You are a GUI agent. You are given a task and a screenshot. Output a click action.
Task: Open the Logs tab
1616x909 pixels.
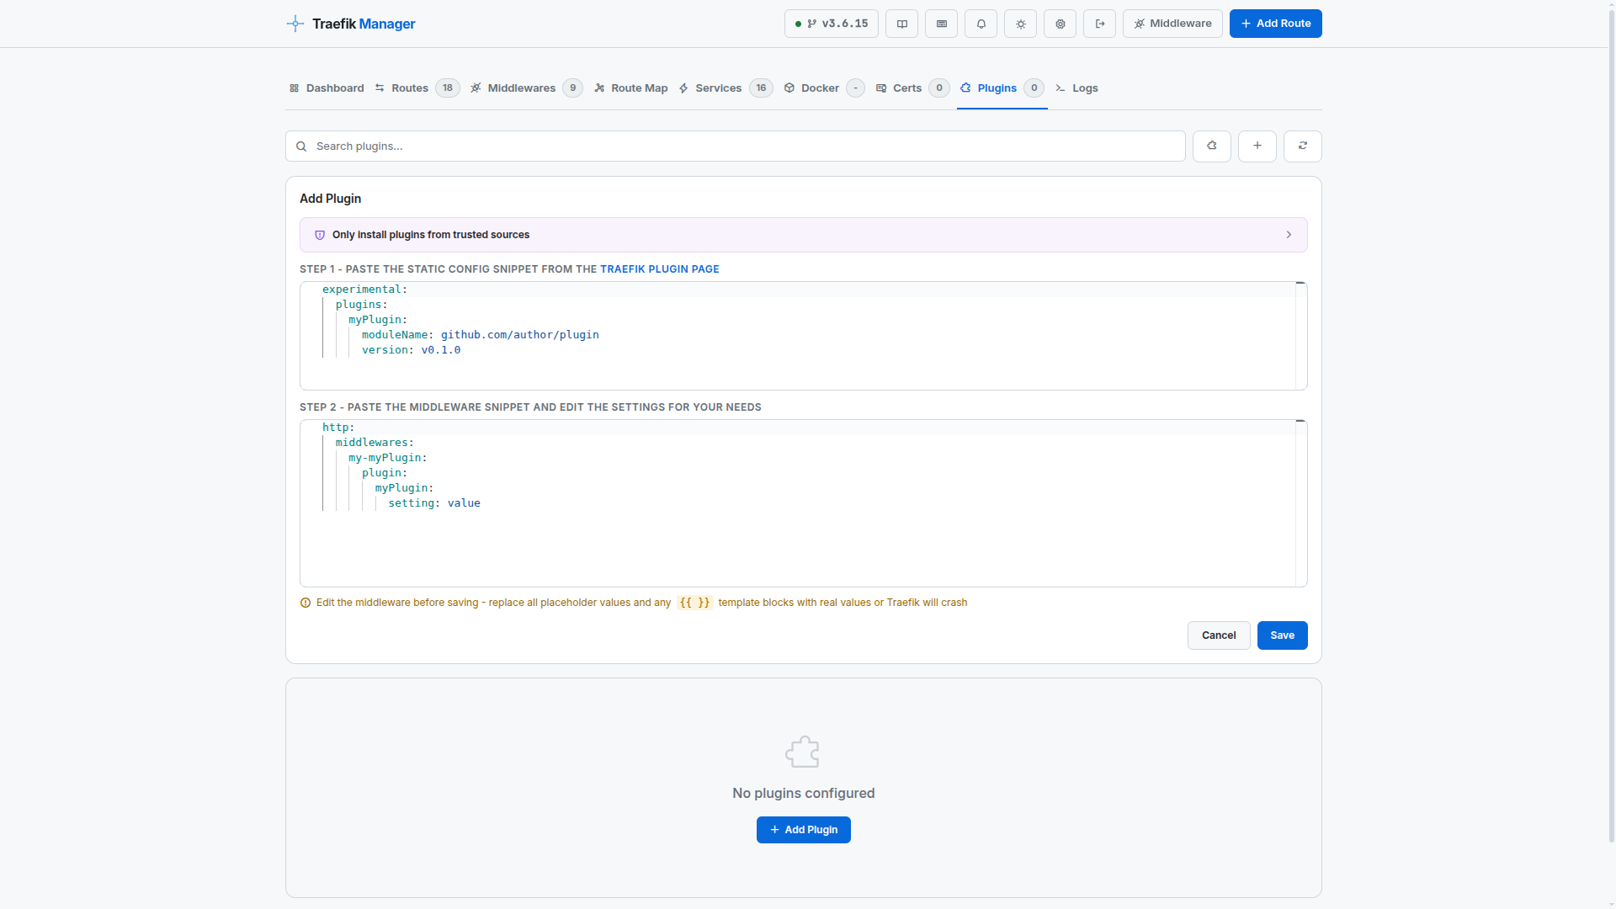tap(1076, 88)
